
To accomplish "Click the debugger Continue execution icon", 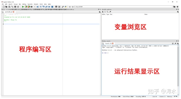I will 49,7.
